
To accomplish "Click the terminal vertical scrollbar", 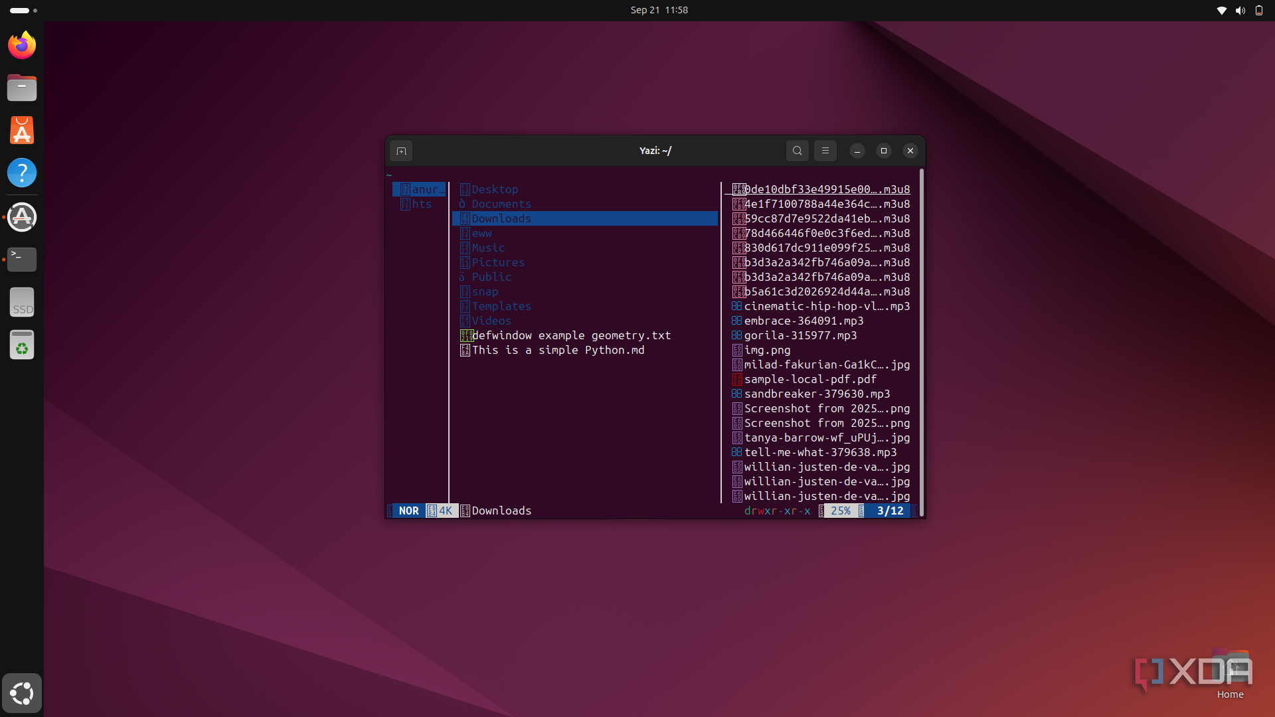I will click(x=922, y=343).
